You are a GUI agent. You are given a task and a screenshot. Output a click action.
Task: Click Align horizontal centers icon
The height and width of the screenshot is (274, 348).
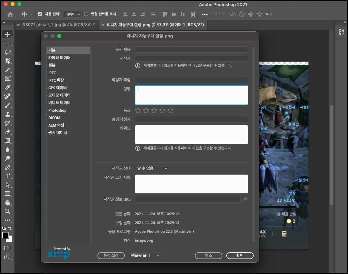coord(134,14)
